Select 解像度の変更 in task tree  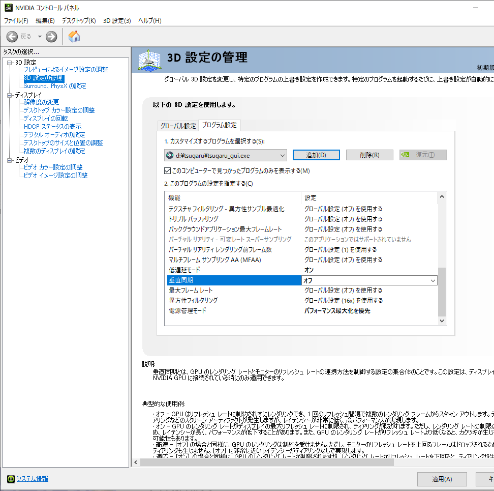click(41, 102)
